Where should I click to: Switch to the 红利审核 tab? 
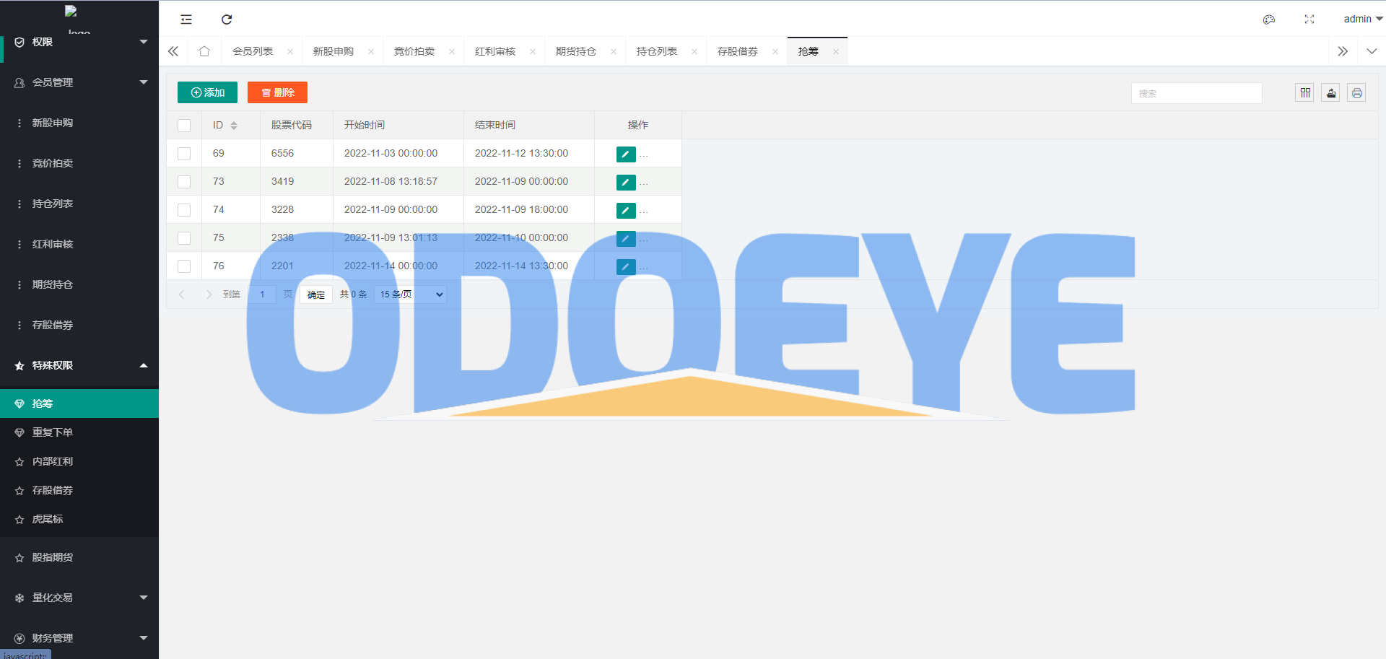coord(495,51)
